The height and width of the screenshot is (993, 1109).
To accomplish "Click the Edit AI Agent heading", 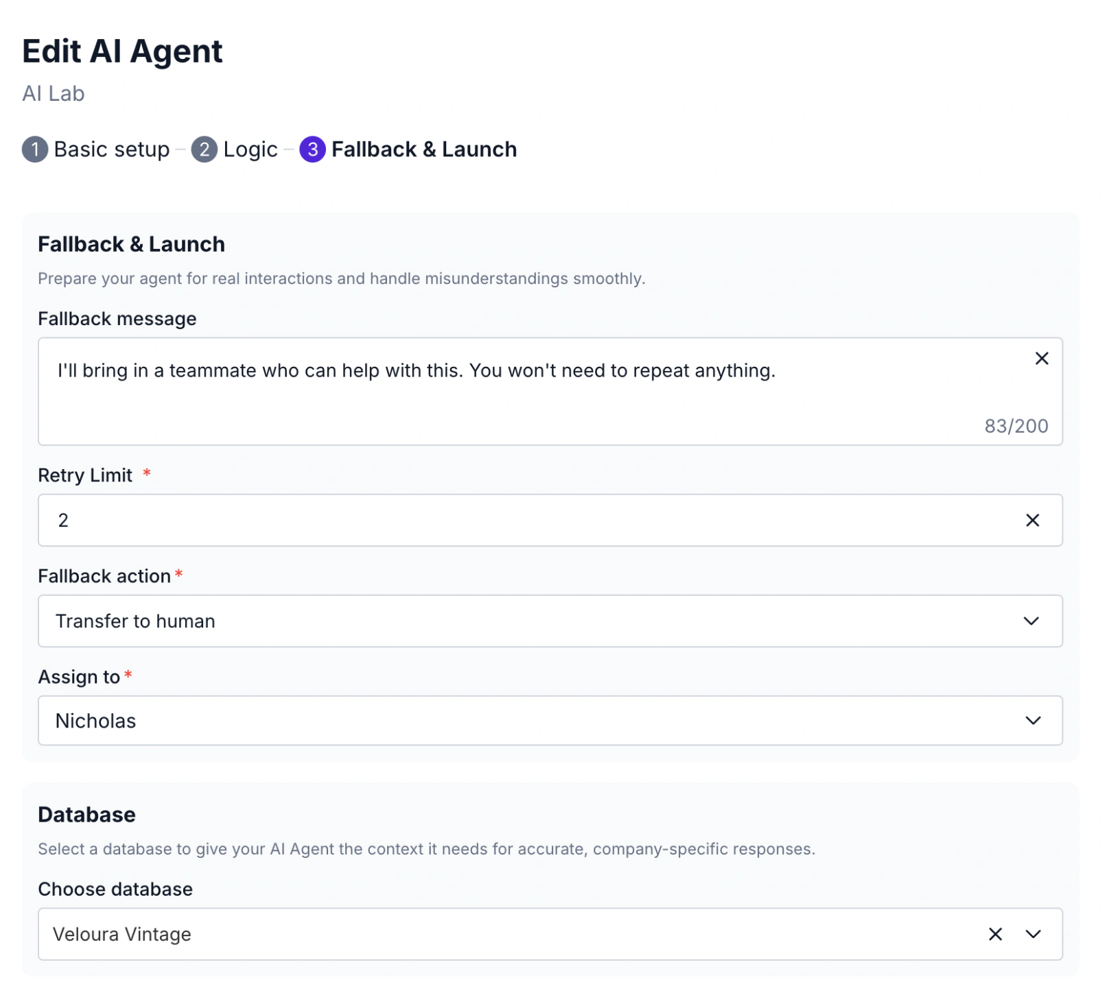I will tap(122, 51).
